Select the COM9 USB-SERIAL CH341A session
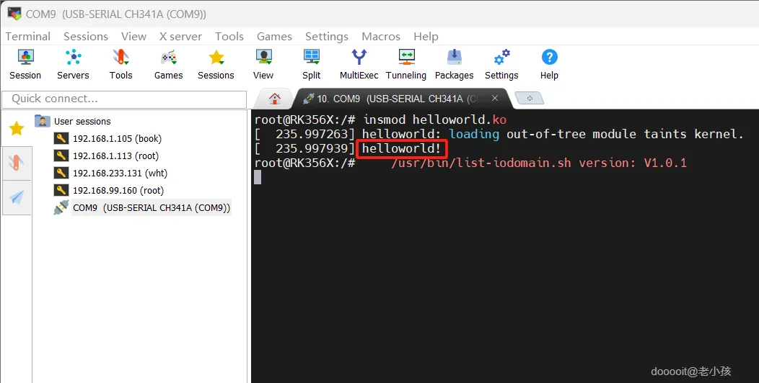This screenshot has height=383, width=759. pyautogui.click(x=152, y=208)
